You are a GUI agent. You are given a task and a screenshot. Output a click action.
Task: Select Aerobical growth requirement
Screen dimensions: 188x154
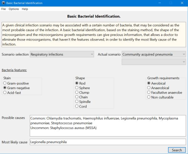156,83
